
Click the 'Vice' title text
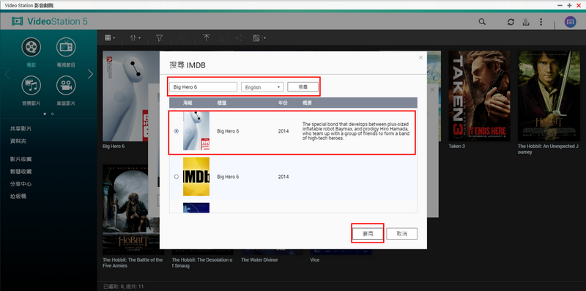click(315, 259)
